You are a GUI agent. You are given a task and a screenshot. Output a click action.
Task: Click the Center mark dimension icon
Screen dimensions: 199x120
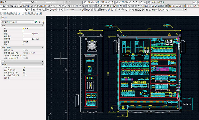pos(150,10)
